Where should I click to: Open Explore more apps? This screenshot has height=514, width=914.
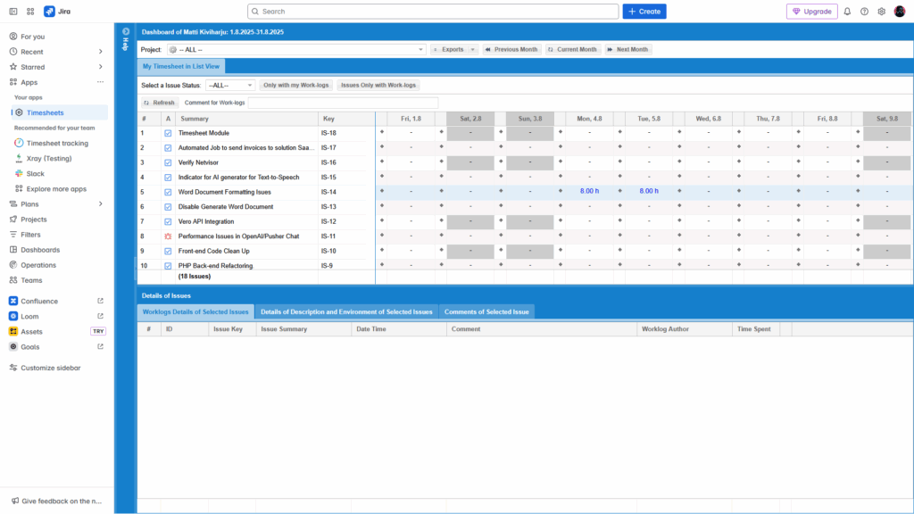click(x=56, y=188)
